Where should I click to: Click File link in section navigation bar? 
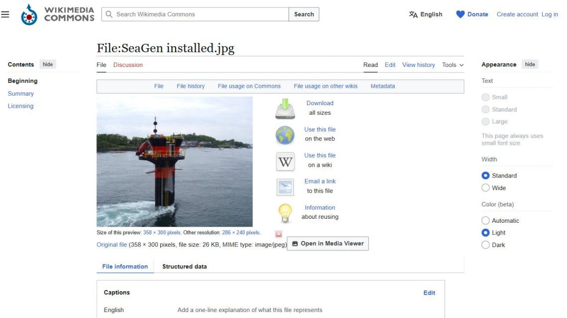[x=159, y=86]
